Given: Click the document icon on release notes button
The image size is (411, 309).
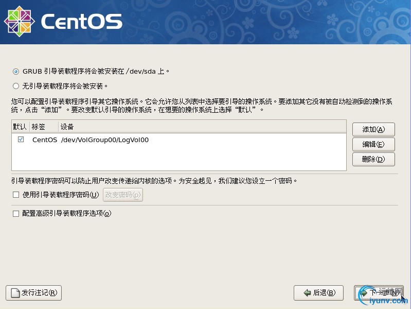Looking at the screenshot, I should coord(15,293).
